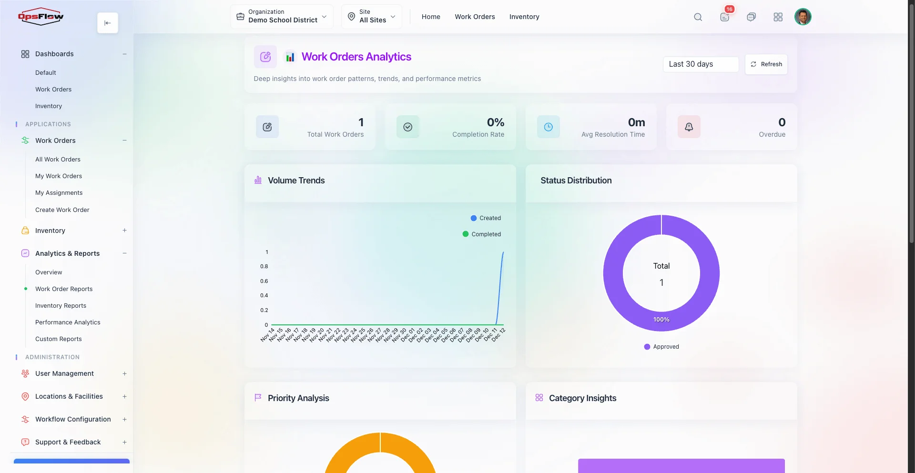Open the global search icon
The height and width of the screenshot is (473, 915).
[x=698, y=17]
